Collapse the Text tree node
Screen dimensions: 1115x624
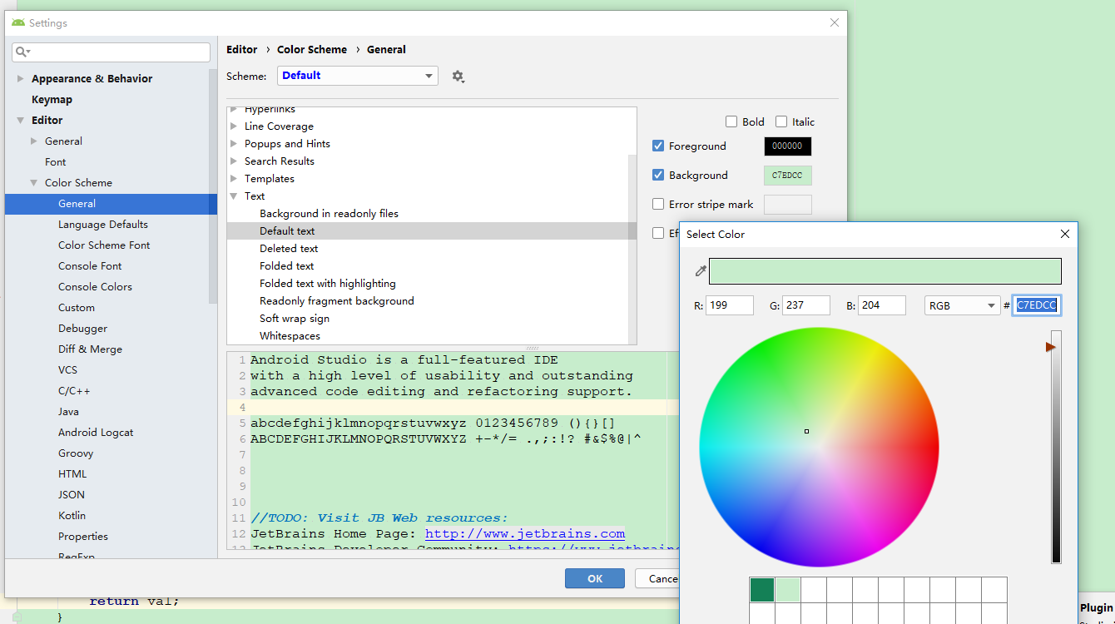(x=235, y=196)
